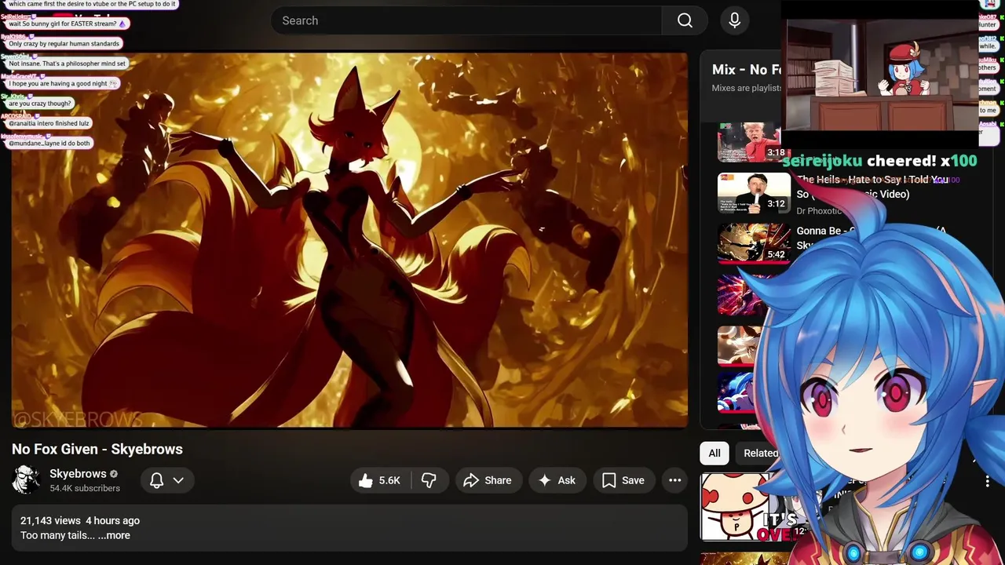This screenshot has height=565, width=1005.
Task: Open the 3:12 The Heils video thumbnail
Action: click(754, 193)
